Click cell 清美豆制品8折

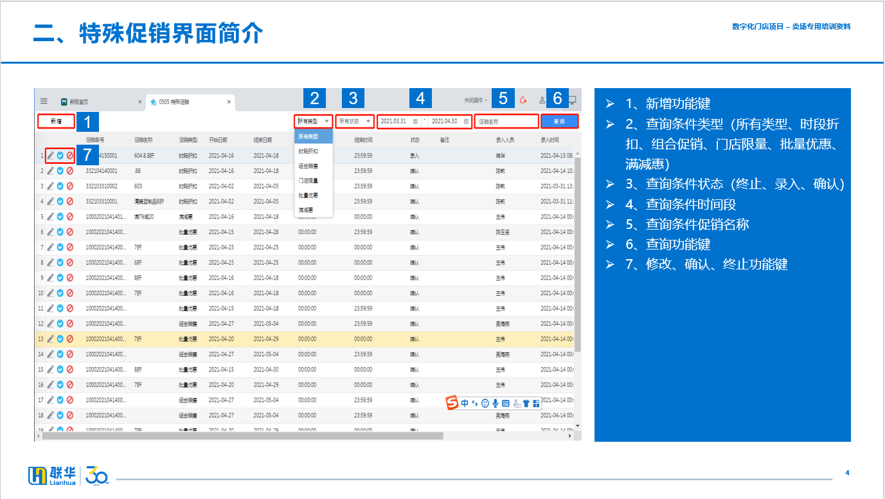[x=148, y=201]
